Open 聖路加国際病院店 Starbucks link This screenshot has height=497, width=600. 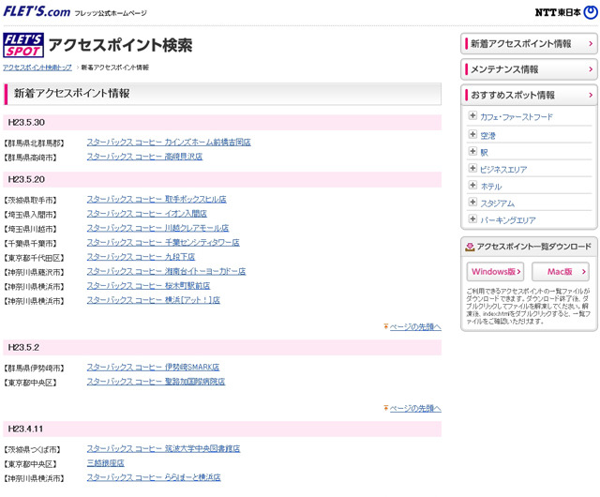[156, 382]
